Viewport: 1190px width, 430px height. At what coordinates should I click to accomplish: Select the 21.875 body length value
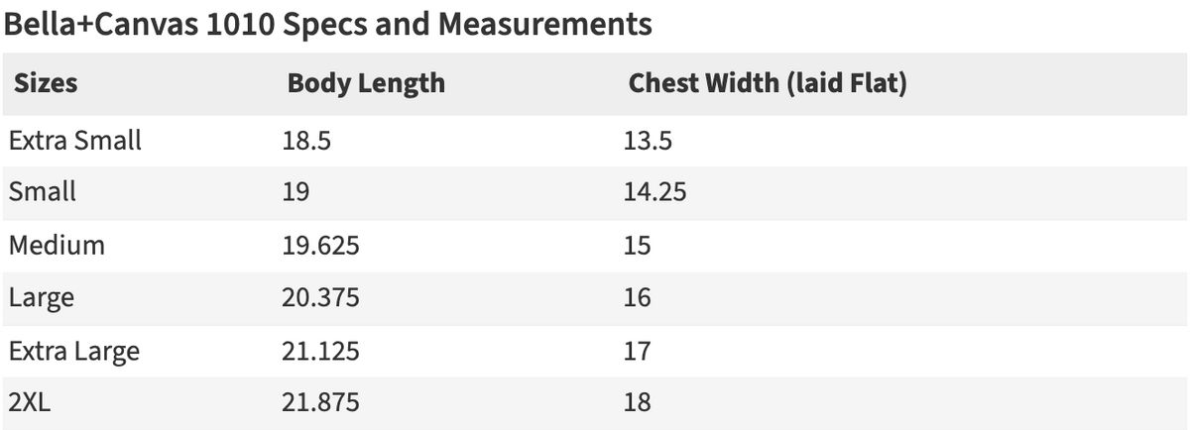click(x=321, y=403)
